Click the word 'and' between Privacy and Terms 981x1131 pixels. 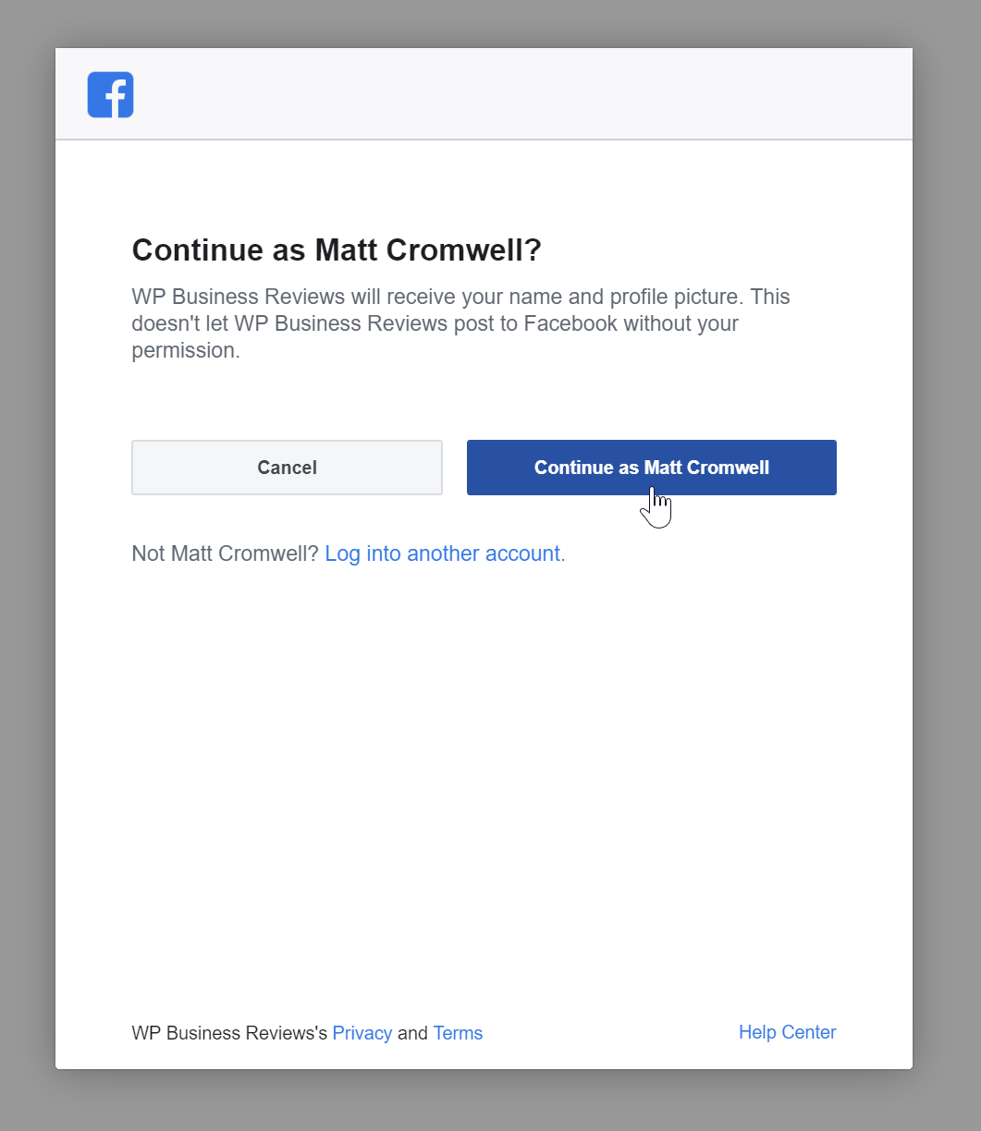(x=412, y=1033)
